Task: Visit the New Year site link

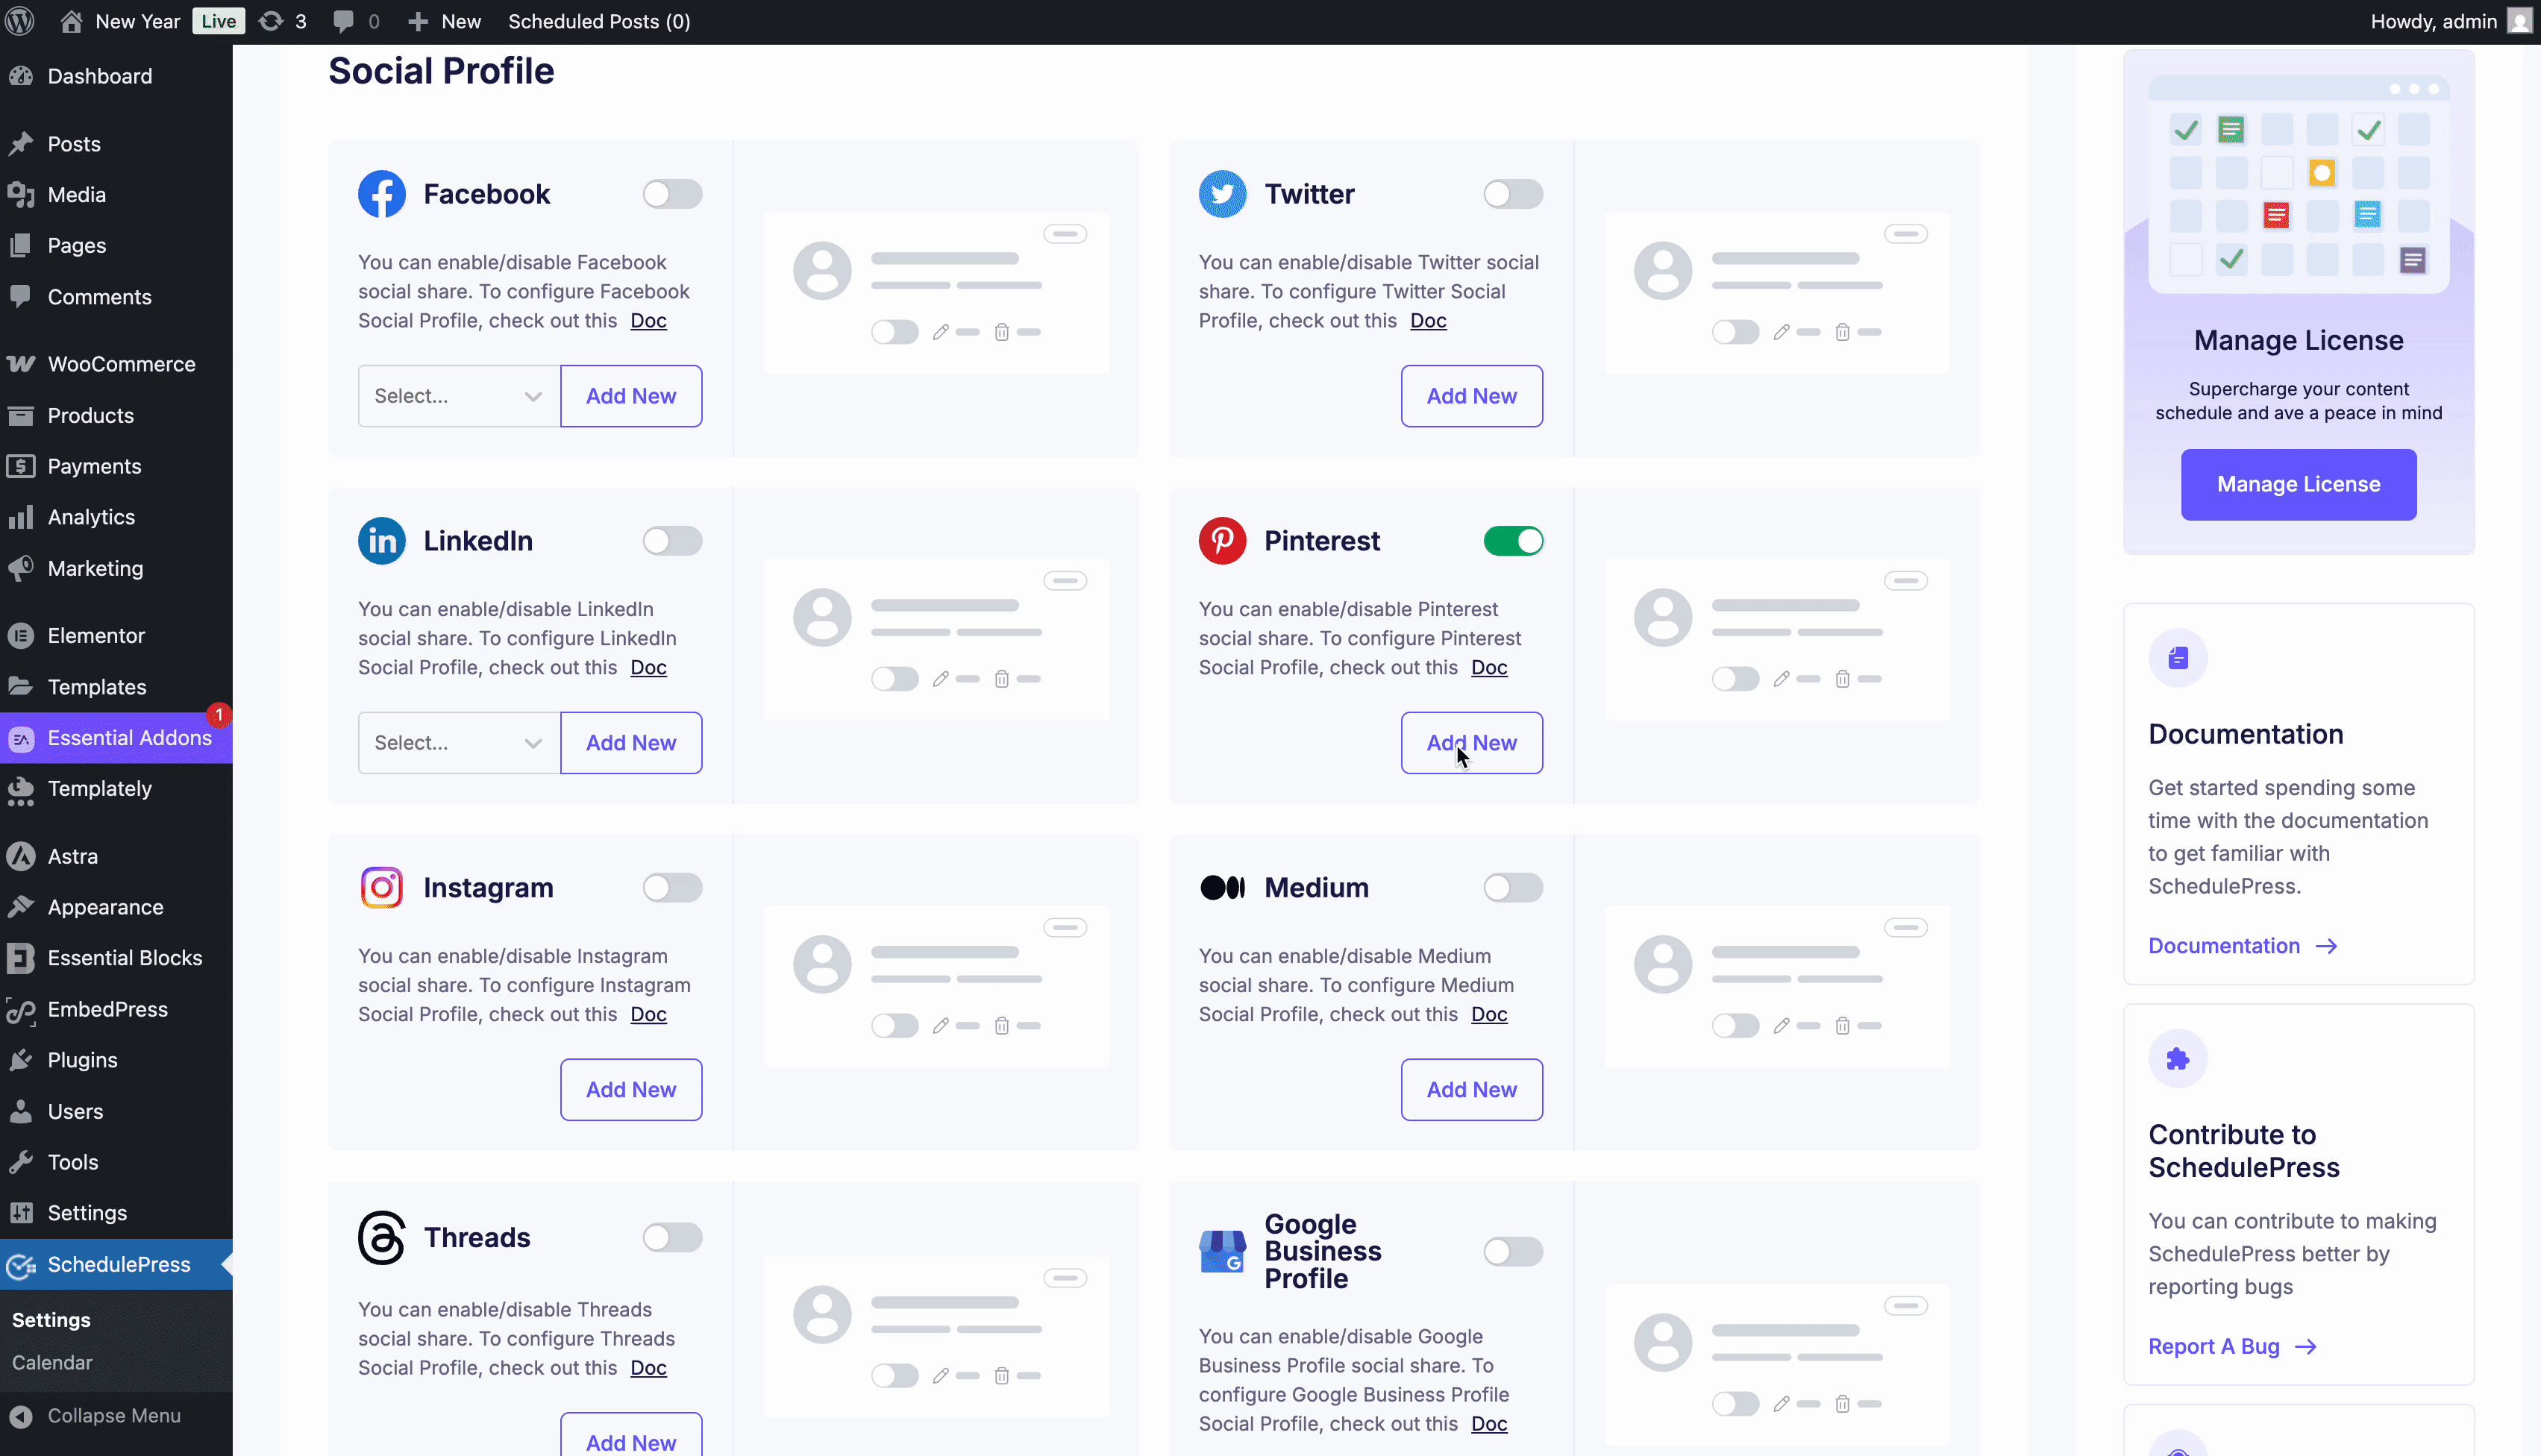Action: pos(120,21)
